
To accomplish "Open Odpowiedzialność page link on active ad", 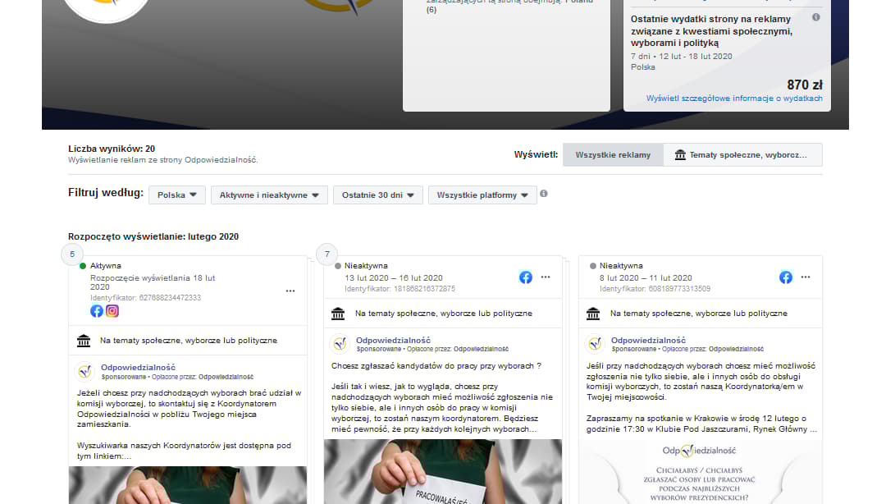I will pyautogui.click(x=138, y=368).
